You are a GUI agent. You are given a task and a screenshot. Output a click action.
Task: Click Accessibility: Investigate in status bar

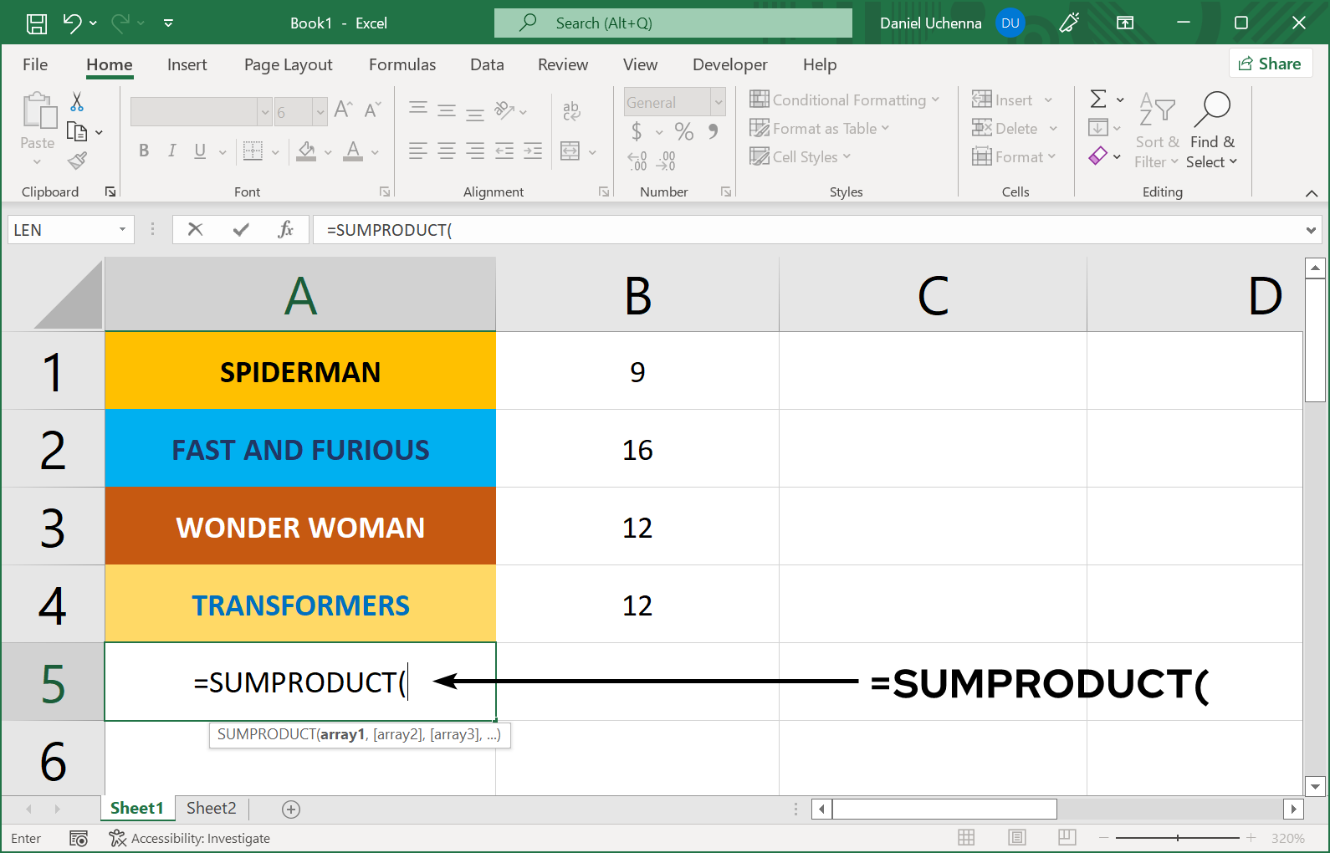click(190, 838)
